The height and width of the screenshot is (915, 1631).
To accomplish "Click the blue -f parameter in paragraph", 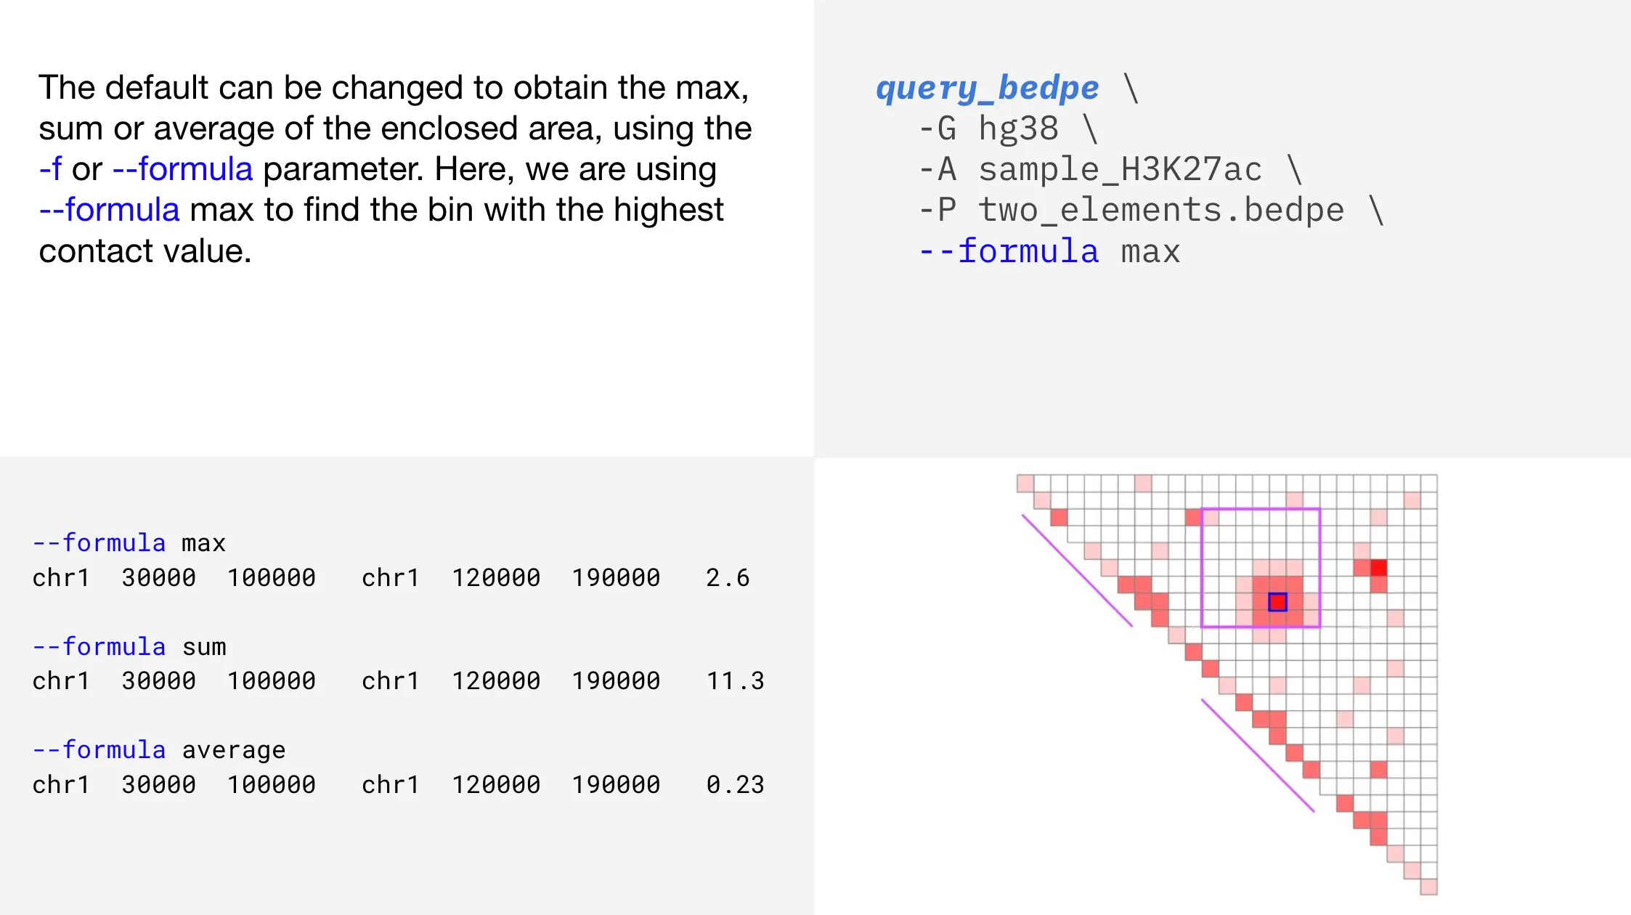I will (50, 169).
